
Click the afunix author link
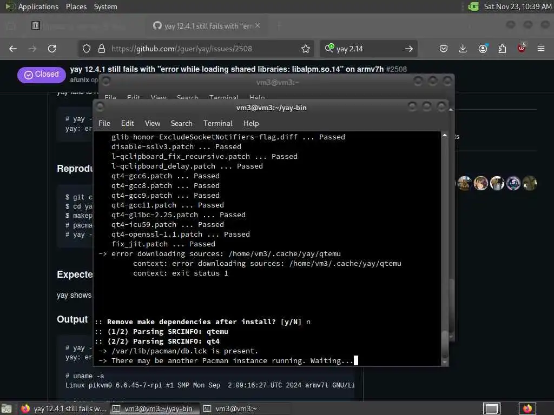pyautogui.click(x=80, y=80)
